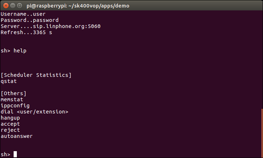This screenshot has height=158, width=263.
Task: Click the dial <user/extension> command
Action: pyautogui.click(x=34, y=112)
